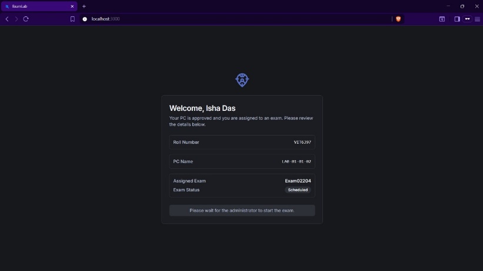
Task: Open the Brave Shields panel
Action: pyautogui.click(x=398, y=19)
